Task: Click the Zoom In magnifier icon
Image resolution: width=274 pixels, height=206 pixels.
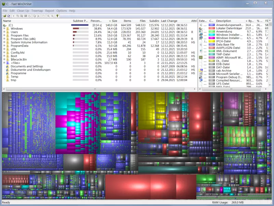Action: [48, 16]
